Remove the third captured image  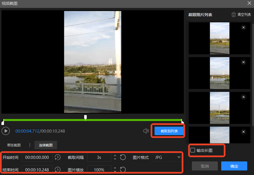(243, 97)
